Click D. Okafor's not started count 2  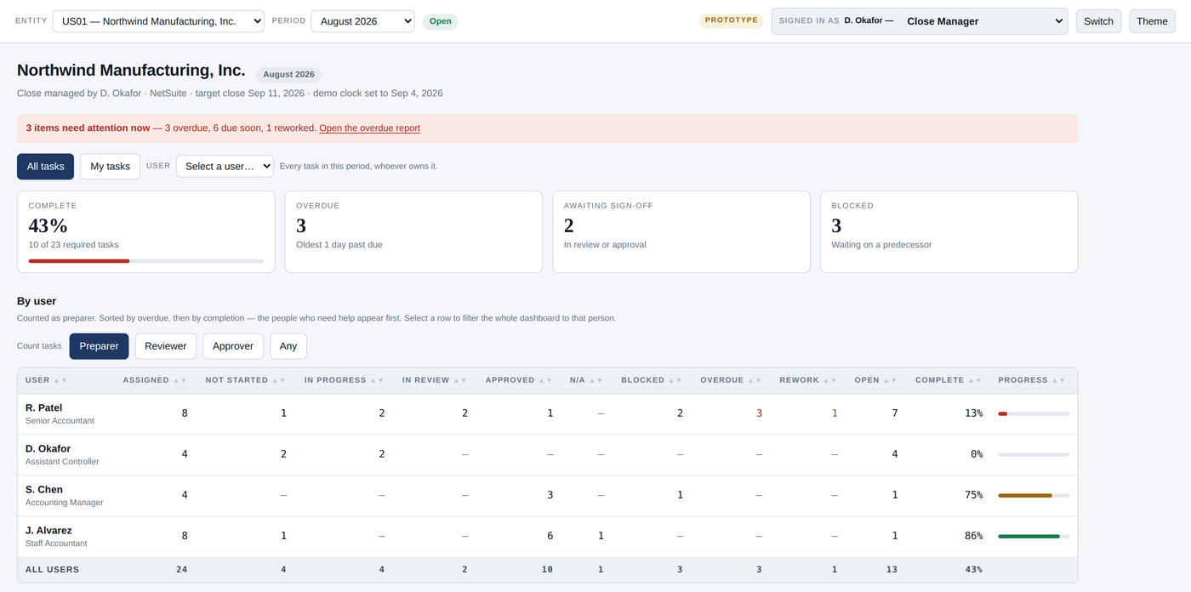(x=283, y=454)
